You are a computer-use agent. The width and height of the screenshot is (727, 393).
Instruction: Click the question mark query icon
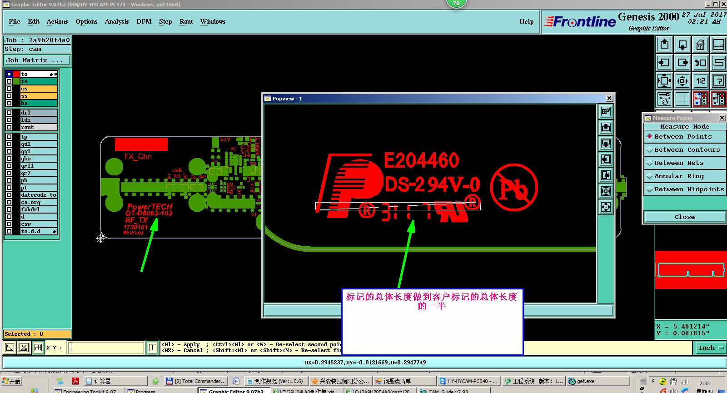[719, 81]
